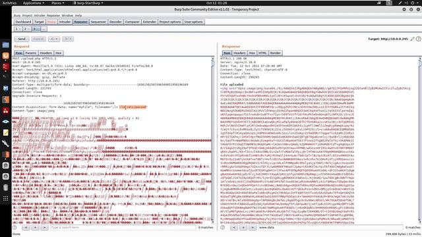Viewport: 422px width, 237px height.
Task: Click next match arrow in request search
Action: point(44,228)
